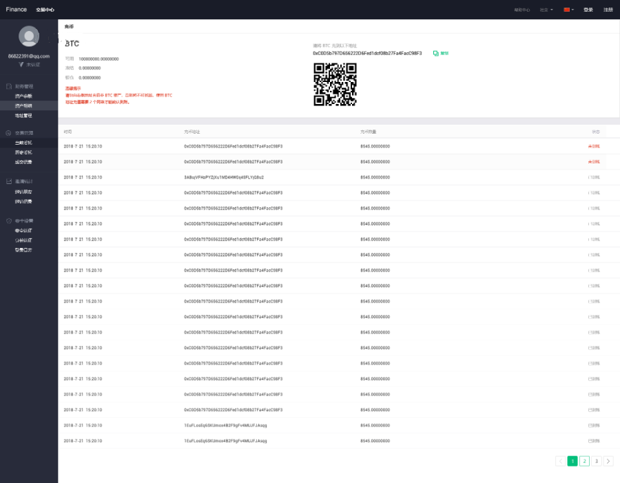
Task: Click the 登录 login link
Action: 588,10
